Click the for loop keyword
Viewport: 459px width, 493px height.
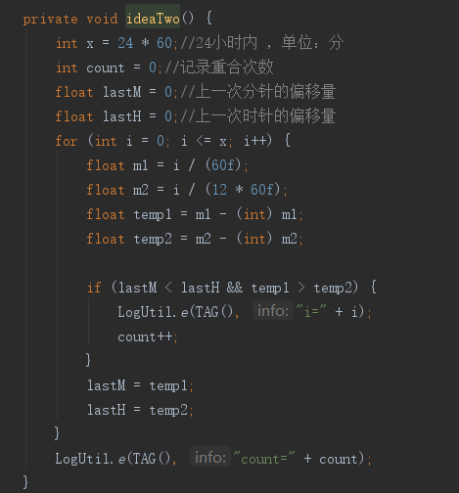tap(67, 141)
